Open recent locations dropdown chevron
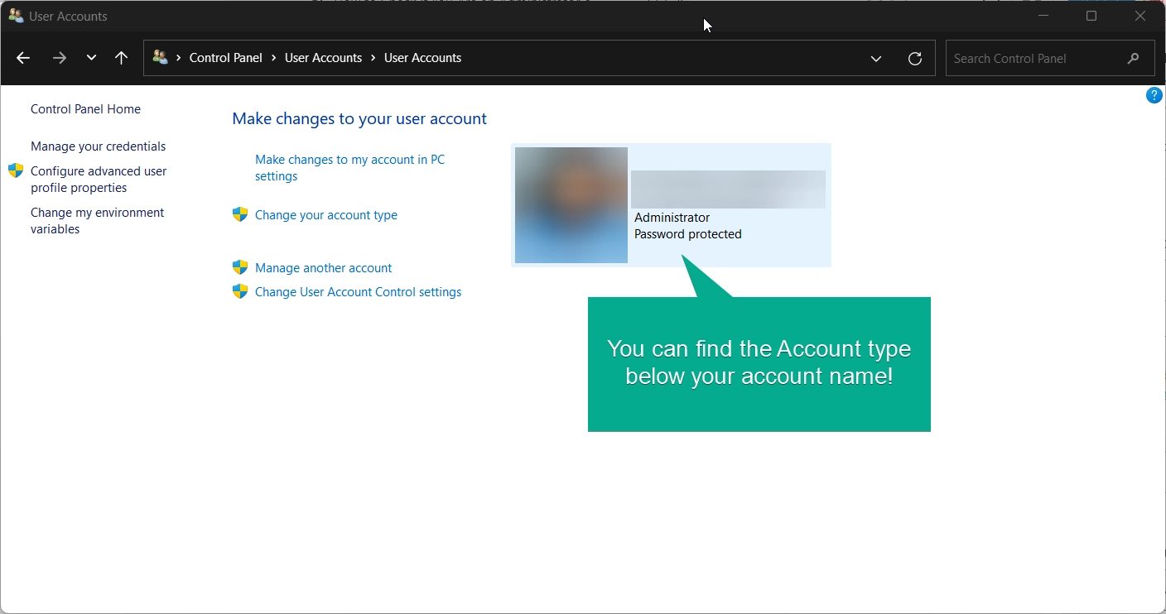Image resolution: width=1166 pixels, height=614 pixels. [91, 58]
